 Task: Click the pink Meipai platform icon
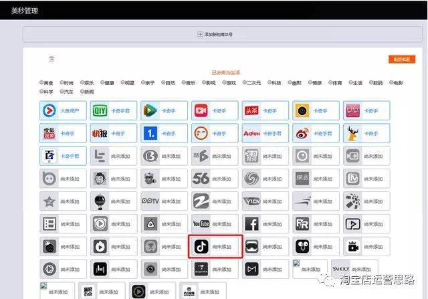pos(352,110)
